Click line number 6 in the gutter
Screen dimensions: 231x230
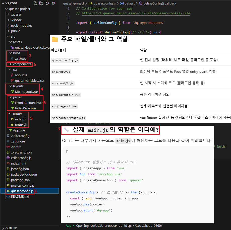pyautogui.click(x=69, y=32)
